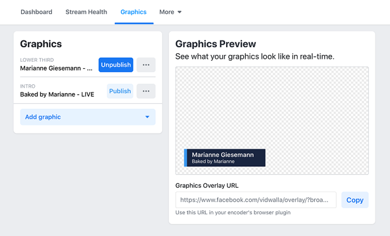Image resolution: width=390 pixels, height=236 pixels.
Task: Select the Baked by Marianne - LIVE entry
Action: 57,94
